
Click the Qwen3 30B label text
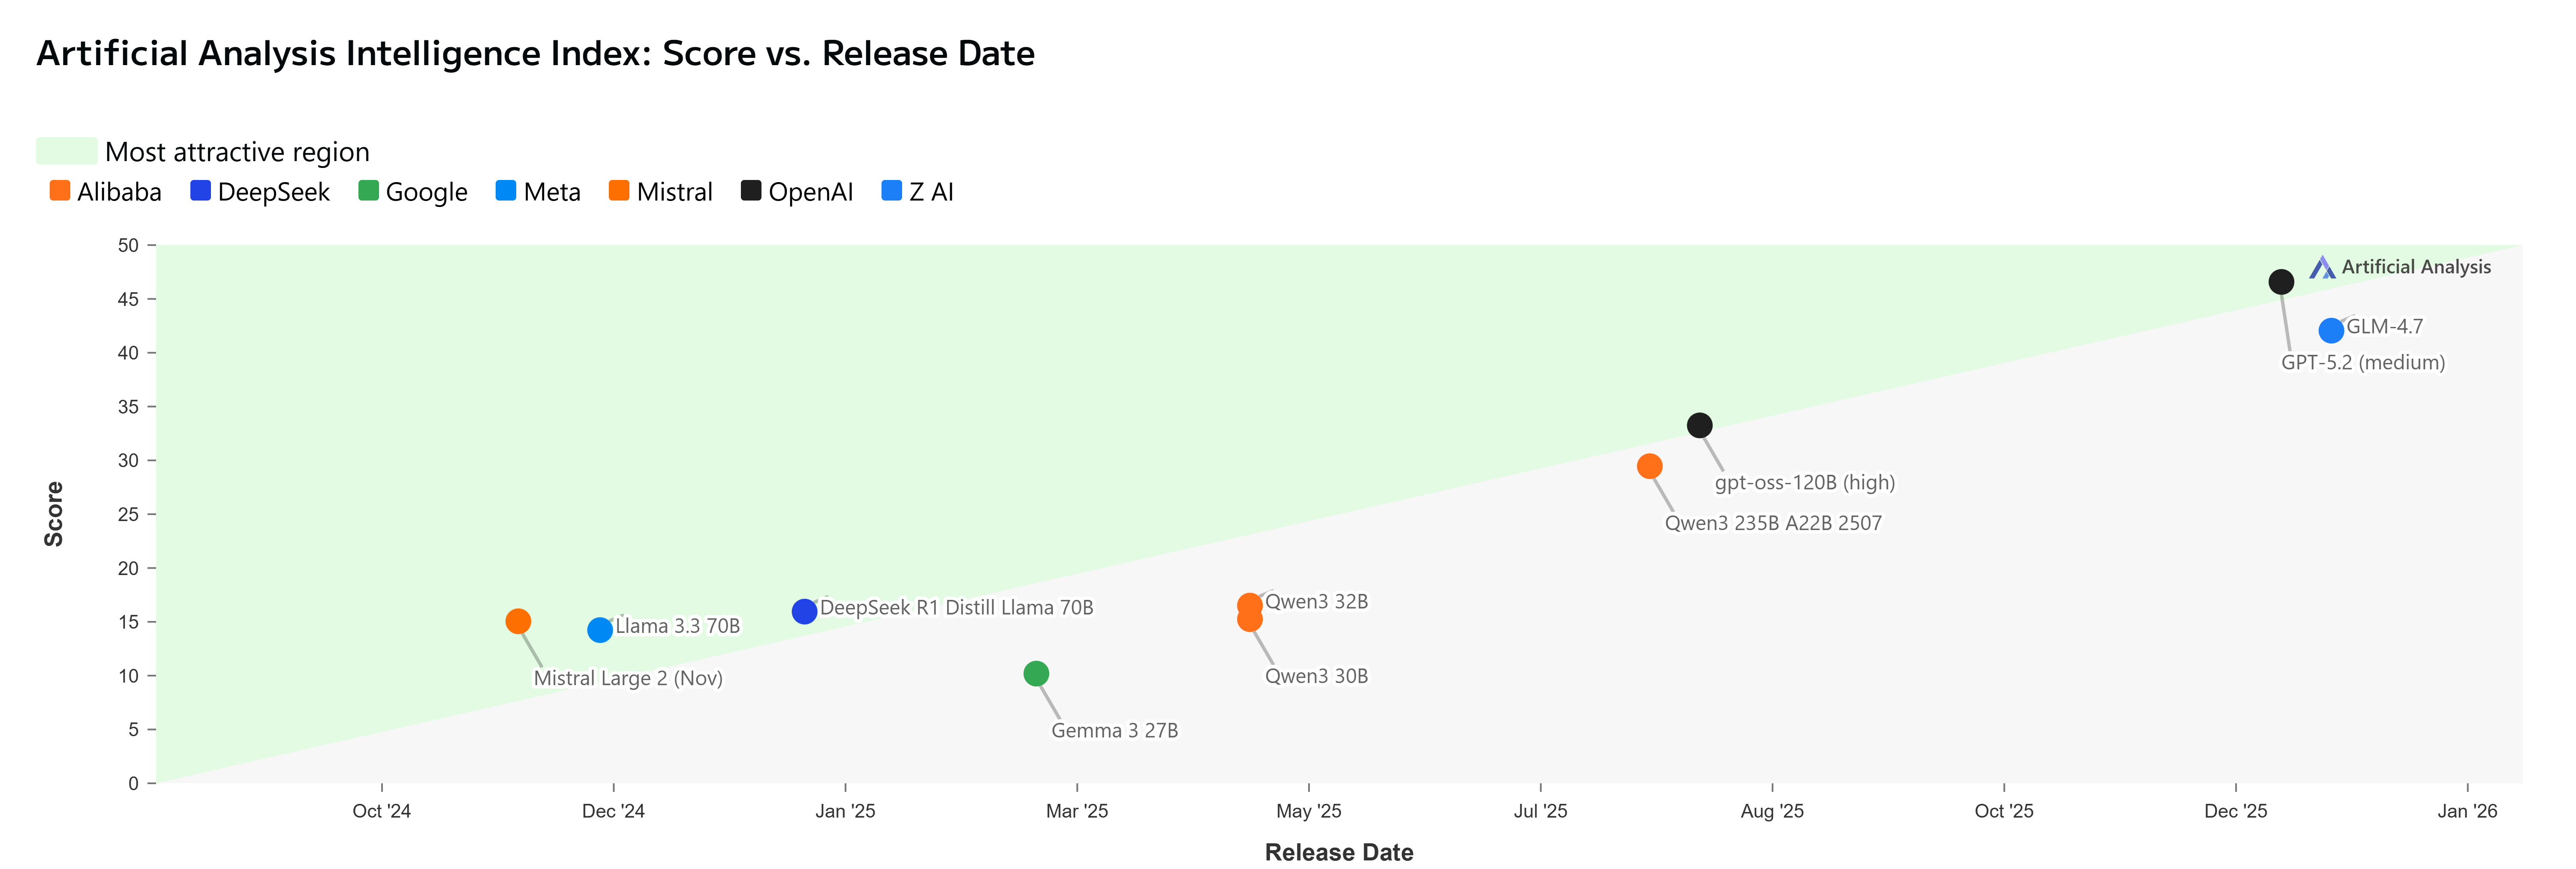click(x=1316, y=676)
